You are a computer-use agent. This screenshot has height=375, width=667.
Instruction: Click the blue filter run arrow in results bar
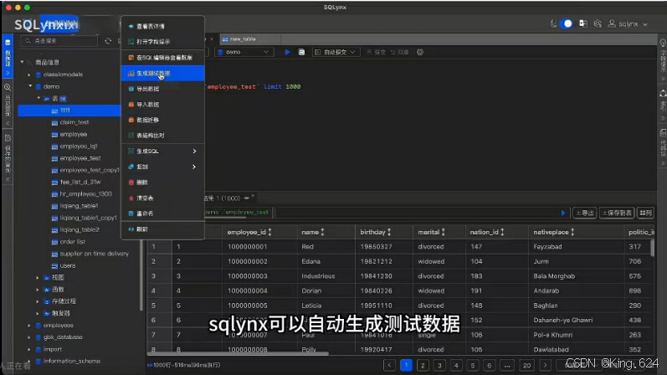[563, 213]
